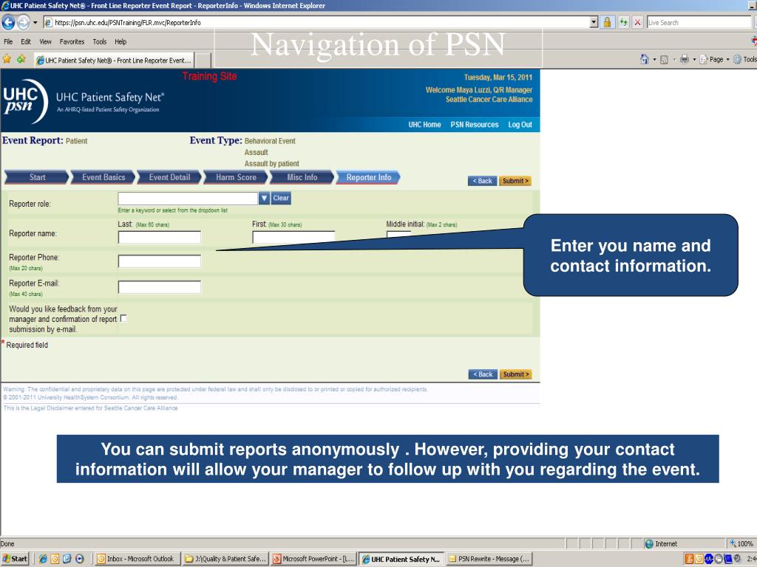Switch to PSN Rewrite - Message taskbar button
Screen dimensions: 757x567
489,559
